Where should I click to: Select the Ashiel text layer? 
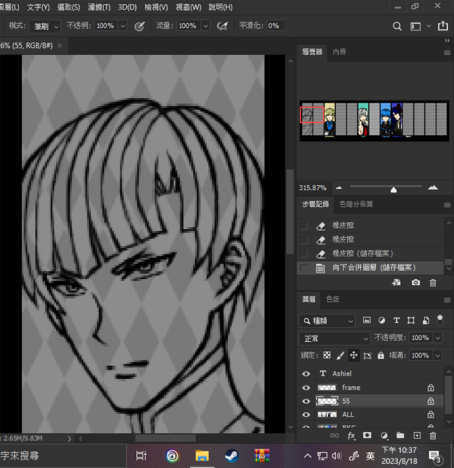pos(370,373)
